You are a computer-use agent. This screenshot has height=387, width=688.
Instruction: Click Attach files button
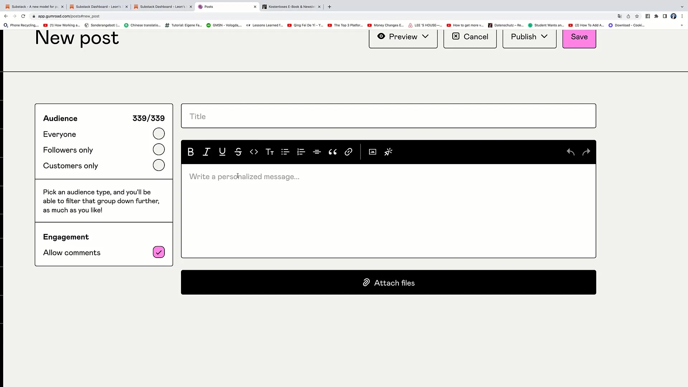[x=388, y=283]
